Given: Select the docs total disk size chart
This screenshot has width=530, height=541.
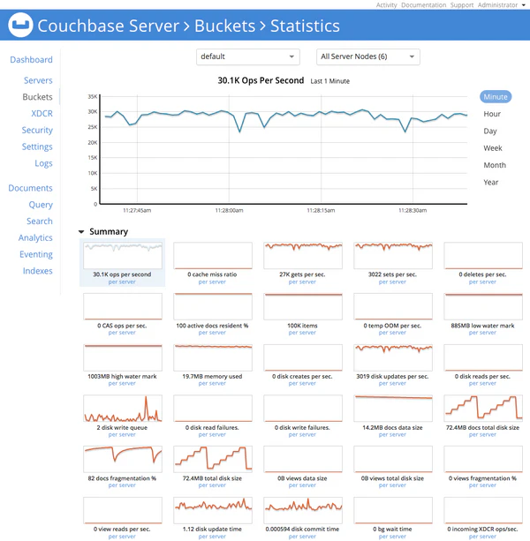Looking at the screenshot, I should 481,409.
